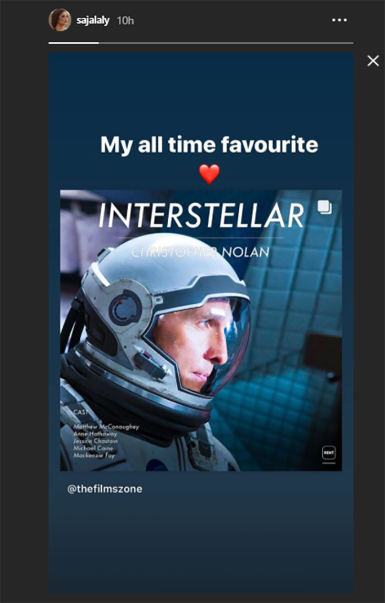This screenshot has width=385, height=603.
Task: Click the INTERSTELLAR title on the post
Action: (201, 215)
